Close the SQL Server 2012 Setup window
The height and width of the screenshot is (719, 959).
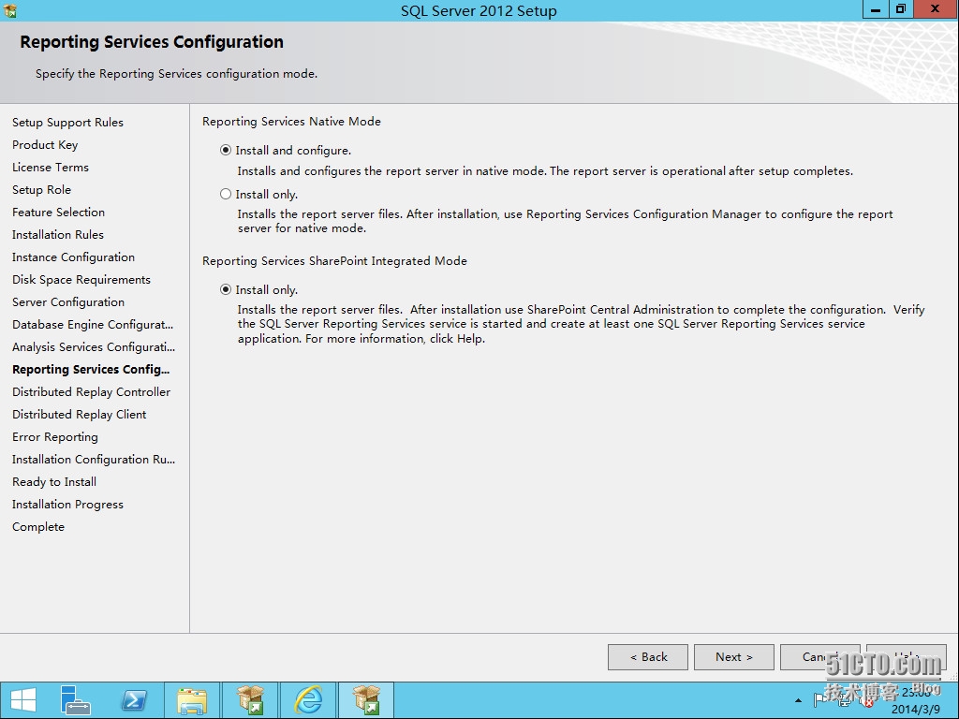coord(936,9)
